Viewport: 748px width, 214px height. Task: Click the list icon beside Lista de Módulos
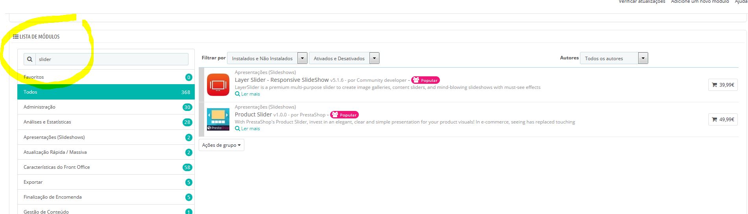[x=16, y=37]
